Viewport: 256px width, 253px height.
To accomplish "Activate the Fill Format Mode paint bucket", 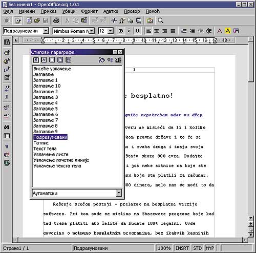I will pyautogui.click(x=102, y=60).
